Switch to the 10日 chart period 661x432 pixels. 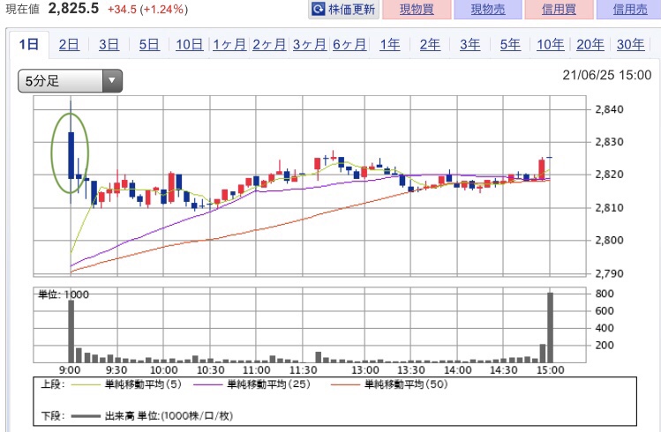(189, 44)
